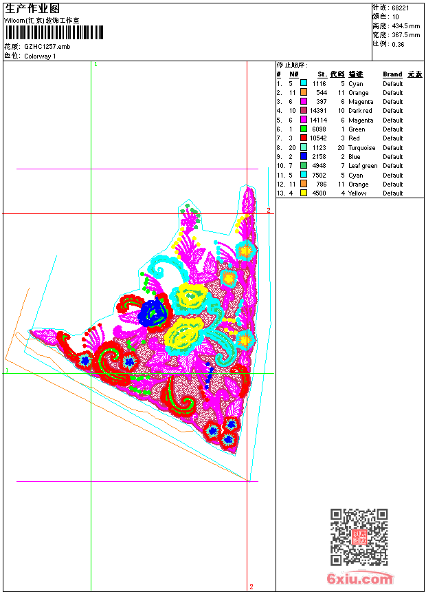Click the QR code in the lower right
This screenshot has width=426, height=592.
pos(359,536)
